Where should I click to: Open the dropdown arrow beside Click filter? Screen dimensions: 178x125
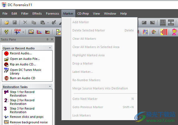(x=23, y=32)
